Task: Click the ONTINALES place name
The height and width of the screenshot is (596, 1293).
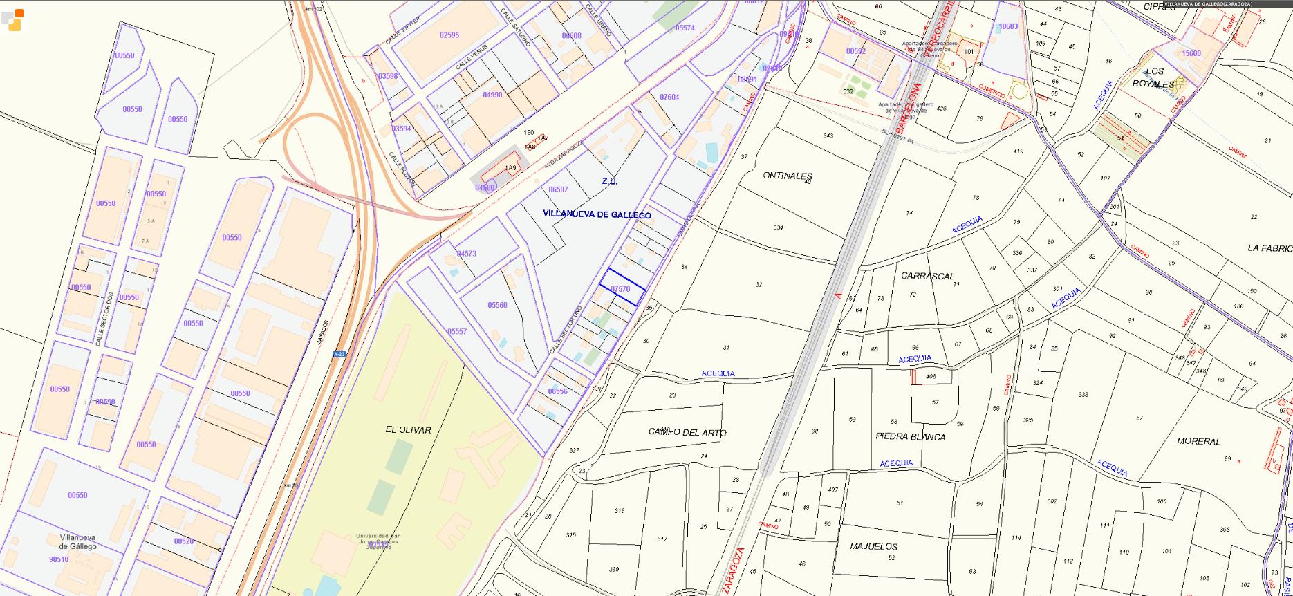Action: pos(788,176)
